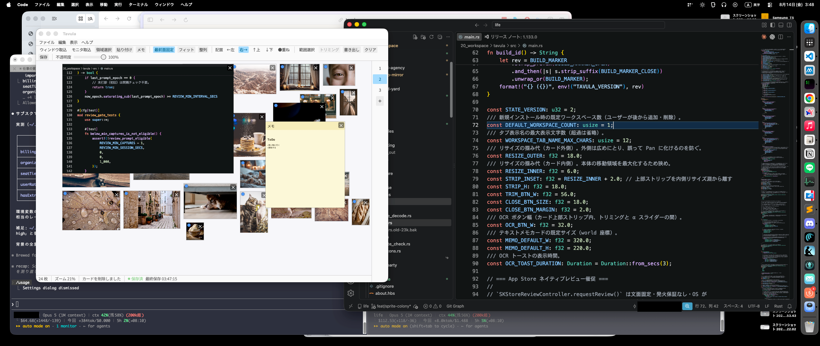This screenshot has height=346, width=820.
Task: Publish branch cloud icon in status bar
Action: coord(416,306)
